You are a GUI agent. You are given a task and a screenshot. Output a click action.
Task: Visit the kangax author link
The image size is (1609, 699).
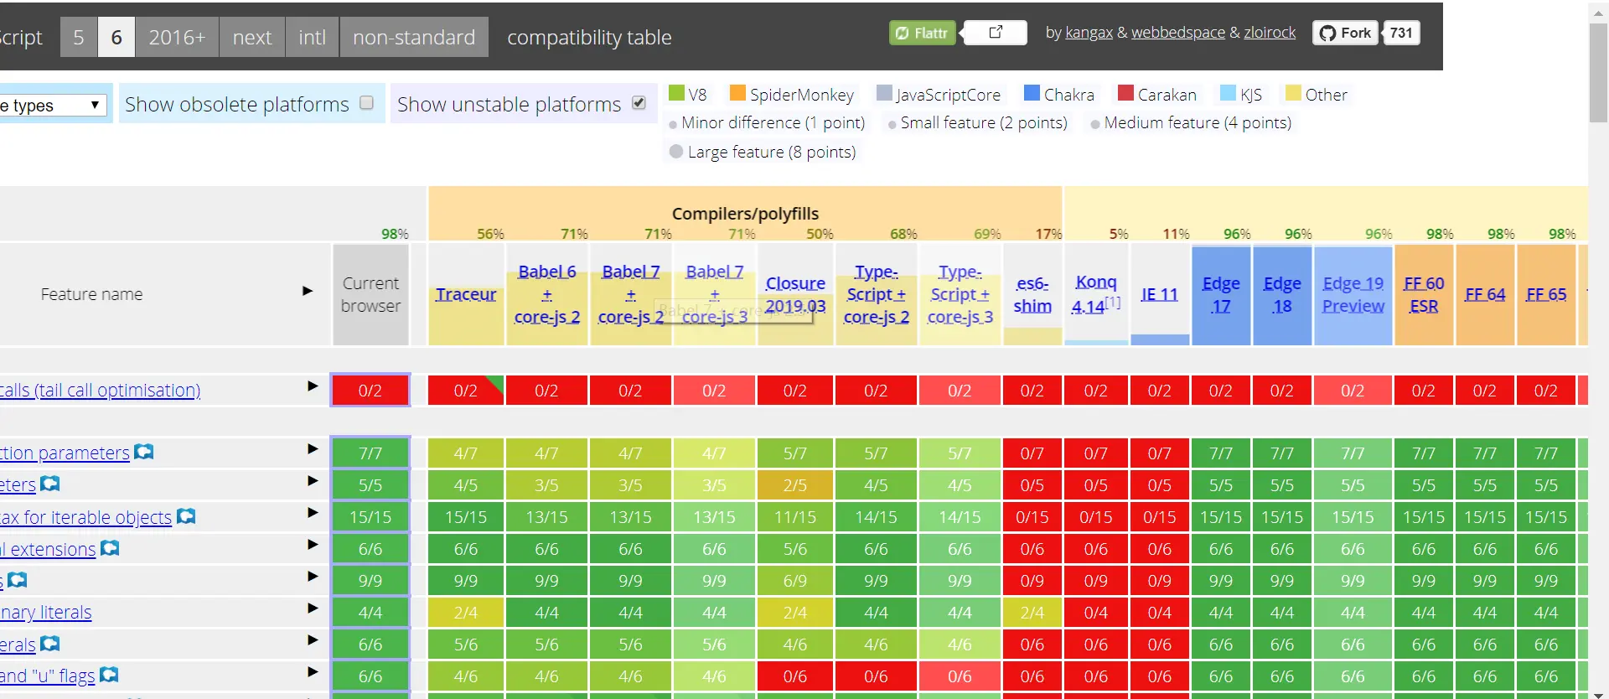[1089, 33]
